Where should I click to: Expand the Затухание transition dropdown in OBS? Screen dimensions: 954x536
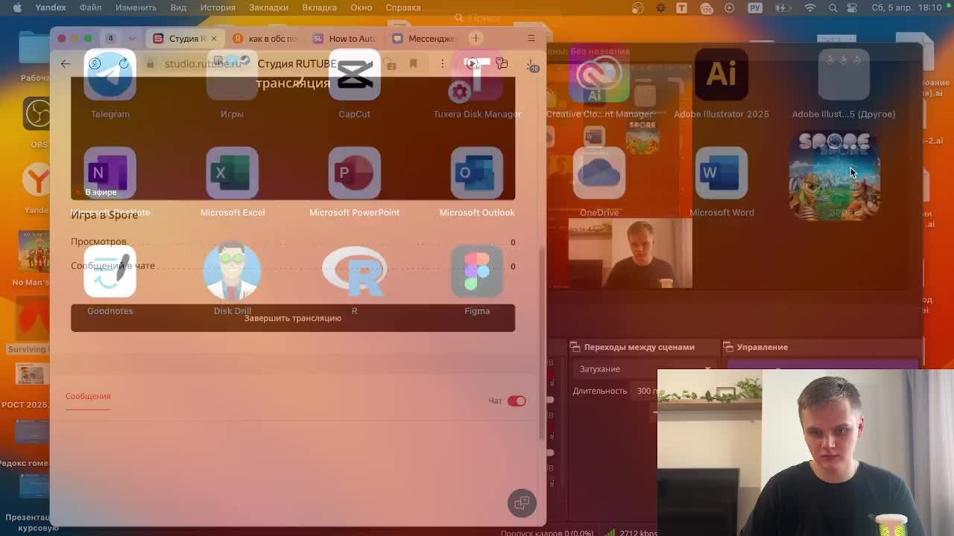tap(645, 369)
